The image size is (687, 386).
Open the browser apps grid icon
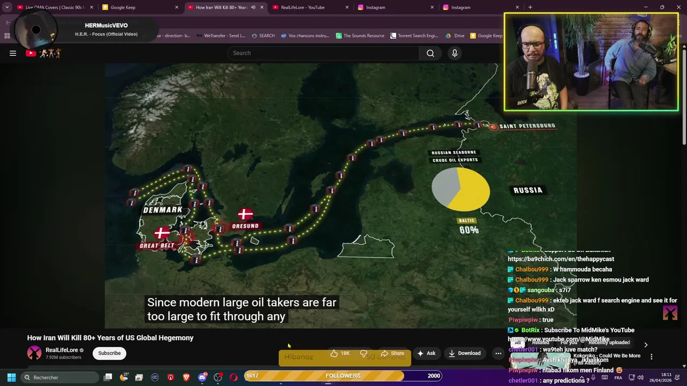[7, 36]
